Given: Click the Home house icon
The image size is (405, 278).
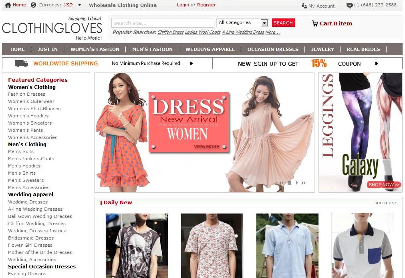Looking at the screenshot, I should [8, 5].
